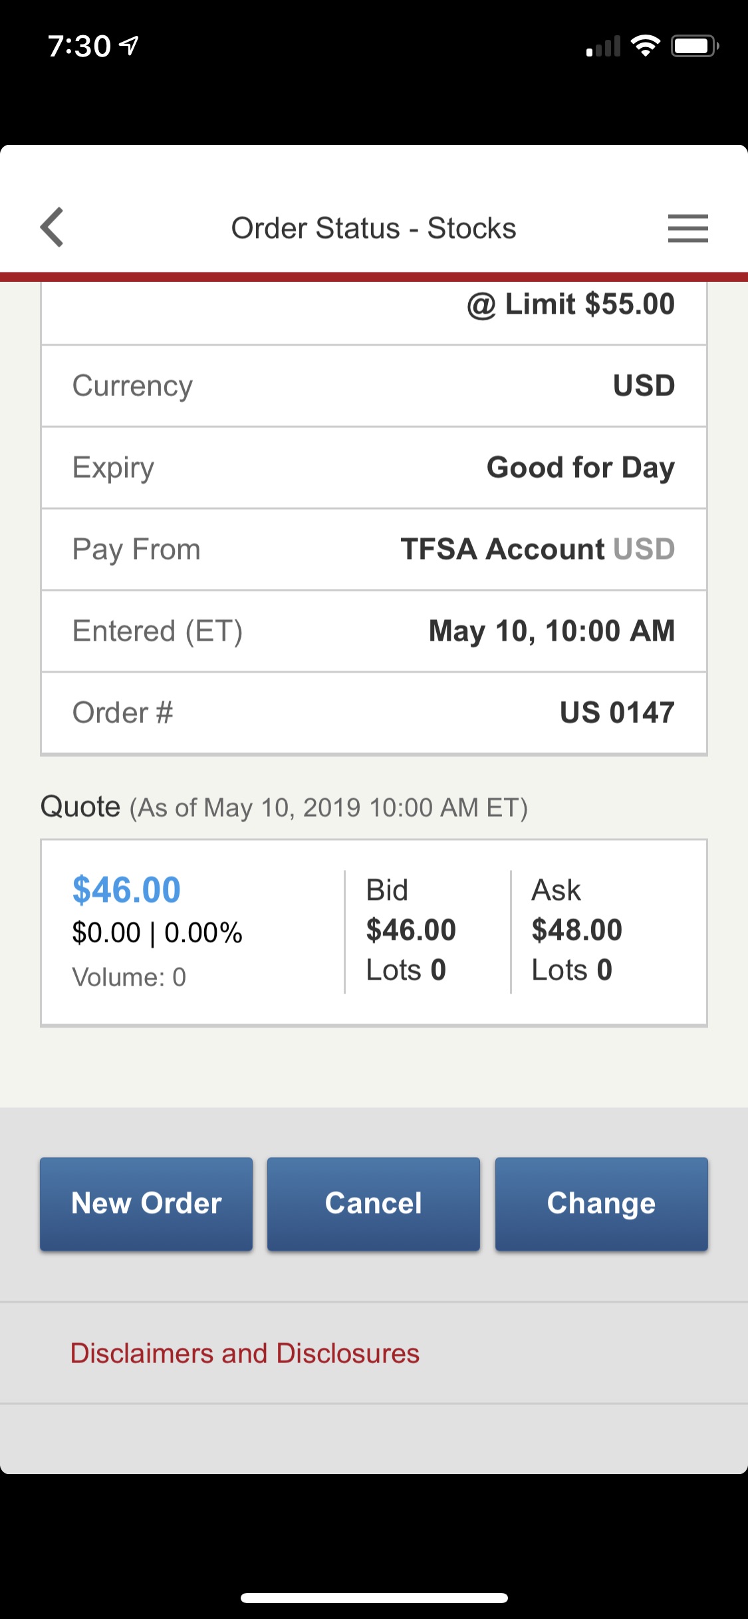Tap the Bid $46.00 value
Screen dimensions: 748x1619
click(411, 930)
